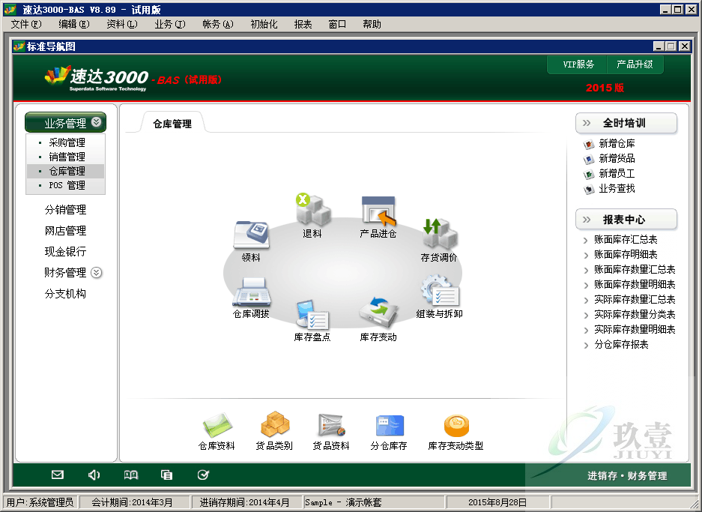Click the 进销存期间:2014年4月 status entry
702x512 pixels.
[x=247, y=502]
